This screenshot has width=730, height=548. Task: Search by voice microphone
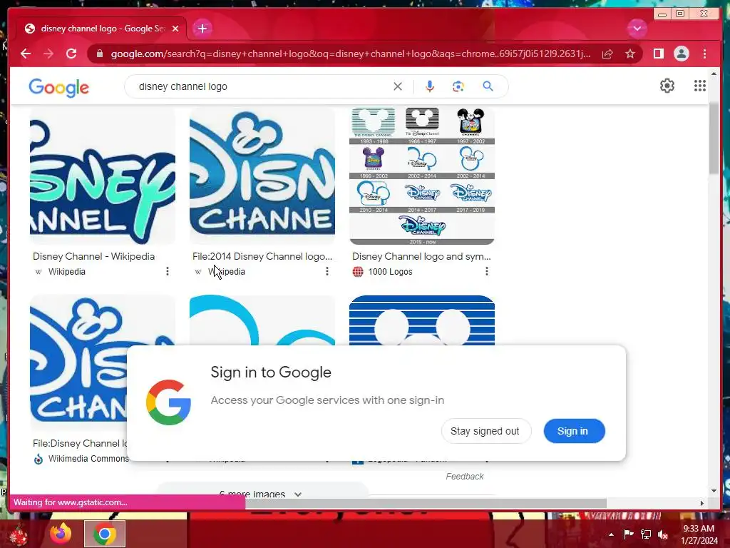pyautogui.click(x=430, y=86)
